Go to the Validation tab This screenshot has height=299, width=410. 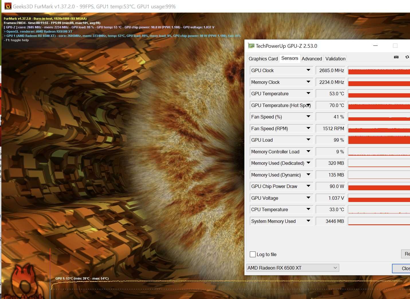click(335, 59)
